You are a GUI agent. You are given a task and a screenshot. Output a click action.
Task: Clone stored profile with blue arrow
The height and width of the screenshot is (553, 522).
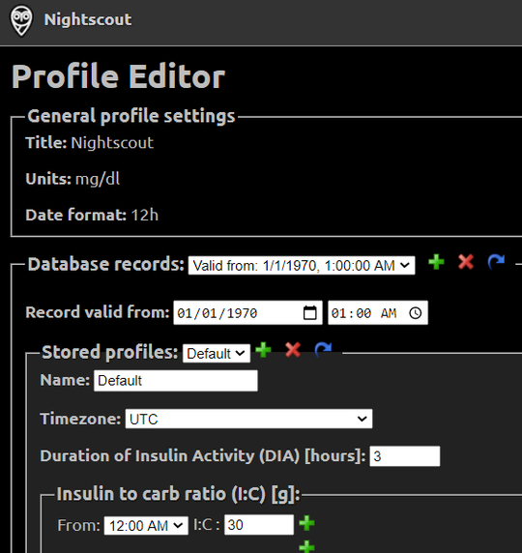point(323,350)
